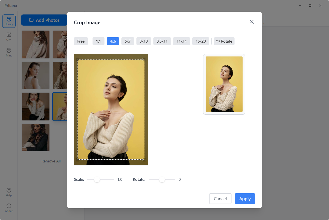Open the About section

point(9,207)
